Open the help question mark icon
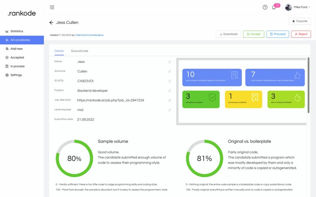This screenshot has height=197, width=316. click(265, 7)
